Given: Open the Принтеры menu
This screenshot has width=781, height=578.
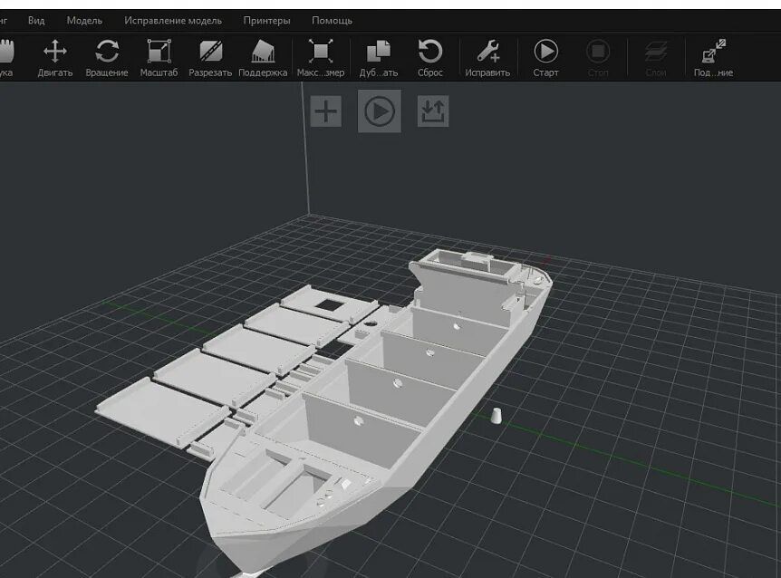Looking at the screenshot, I should click(x=266, y=21).
